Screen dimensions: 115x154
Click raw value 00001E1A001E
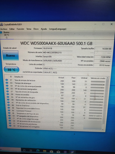[95, 116]
